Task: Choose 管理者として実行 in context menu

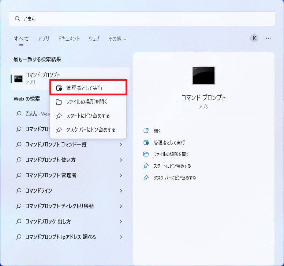Action: click(88, 88)
